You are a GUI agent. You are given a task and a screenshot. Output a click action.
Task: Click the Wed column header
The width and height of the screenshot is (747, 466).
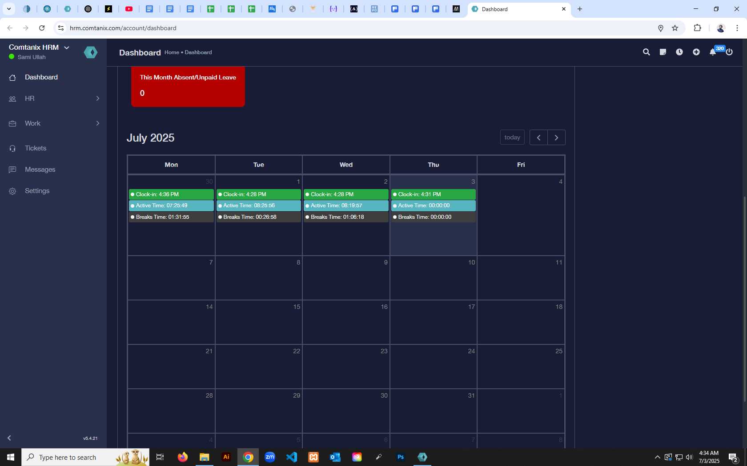pos(346,165)
